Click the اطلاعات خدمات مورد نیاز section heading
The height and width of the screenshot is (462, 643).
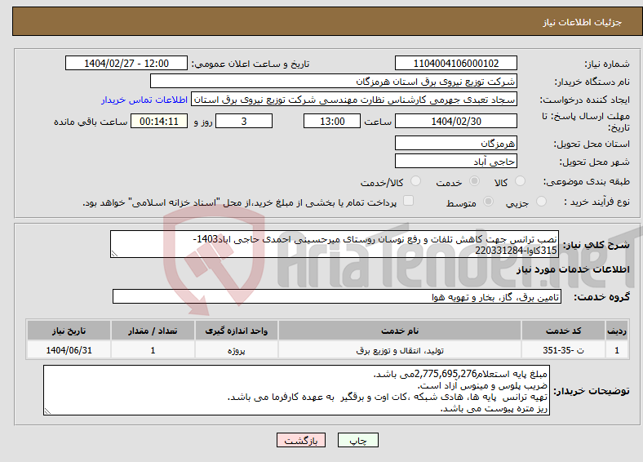click(x=573, y=269)
